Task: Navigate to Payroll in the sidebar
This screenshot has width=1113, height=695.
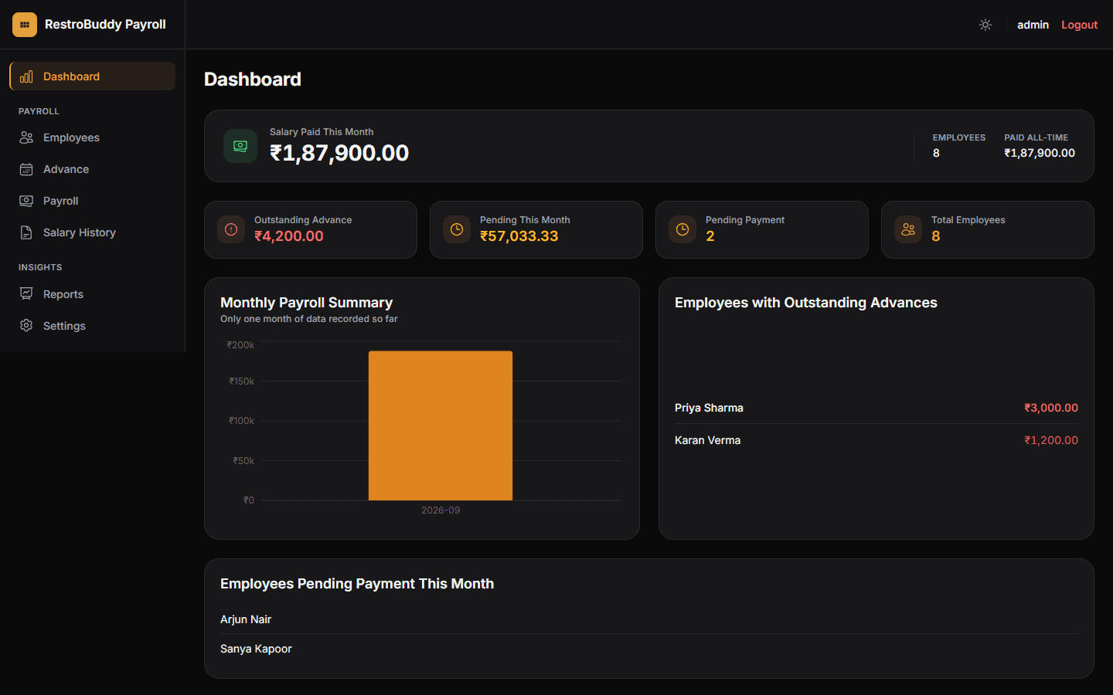Action: tap(93, 201)
